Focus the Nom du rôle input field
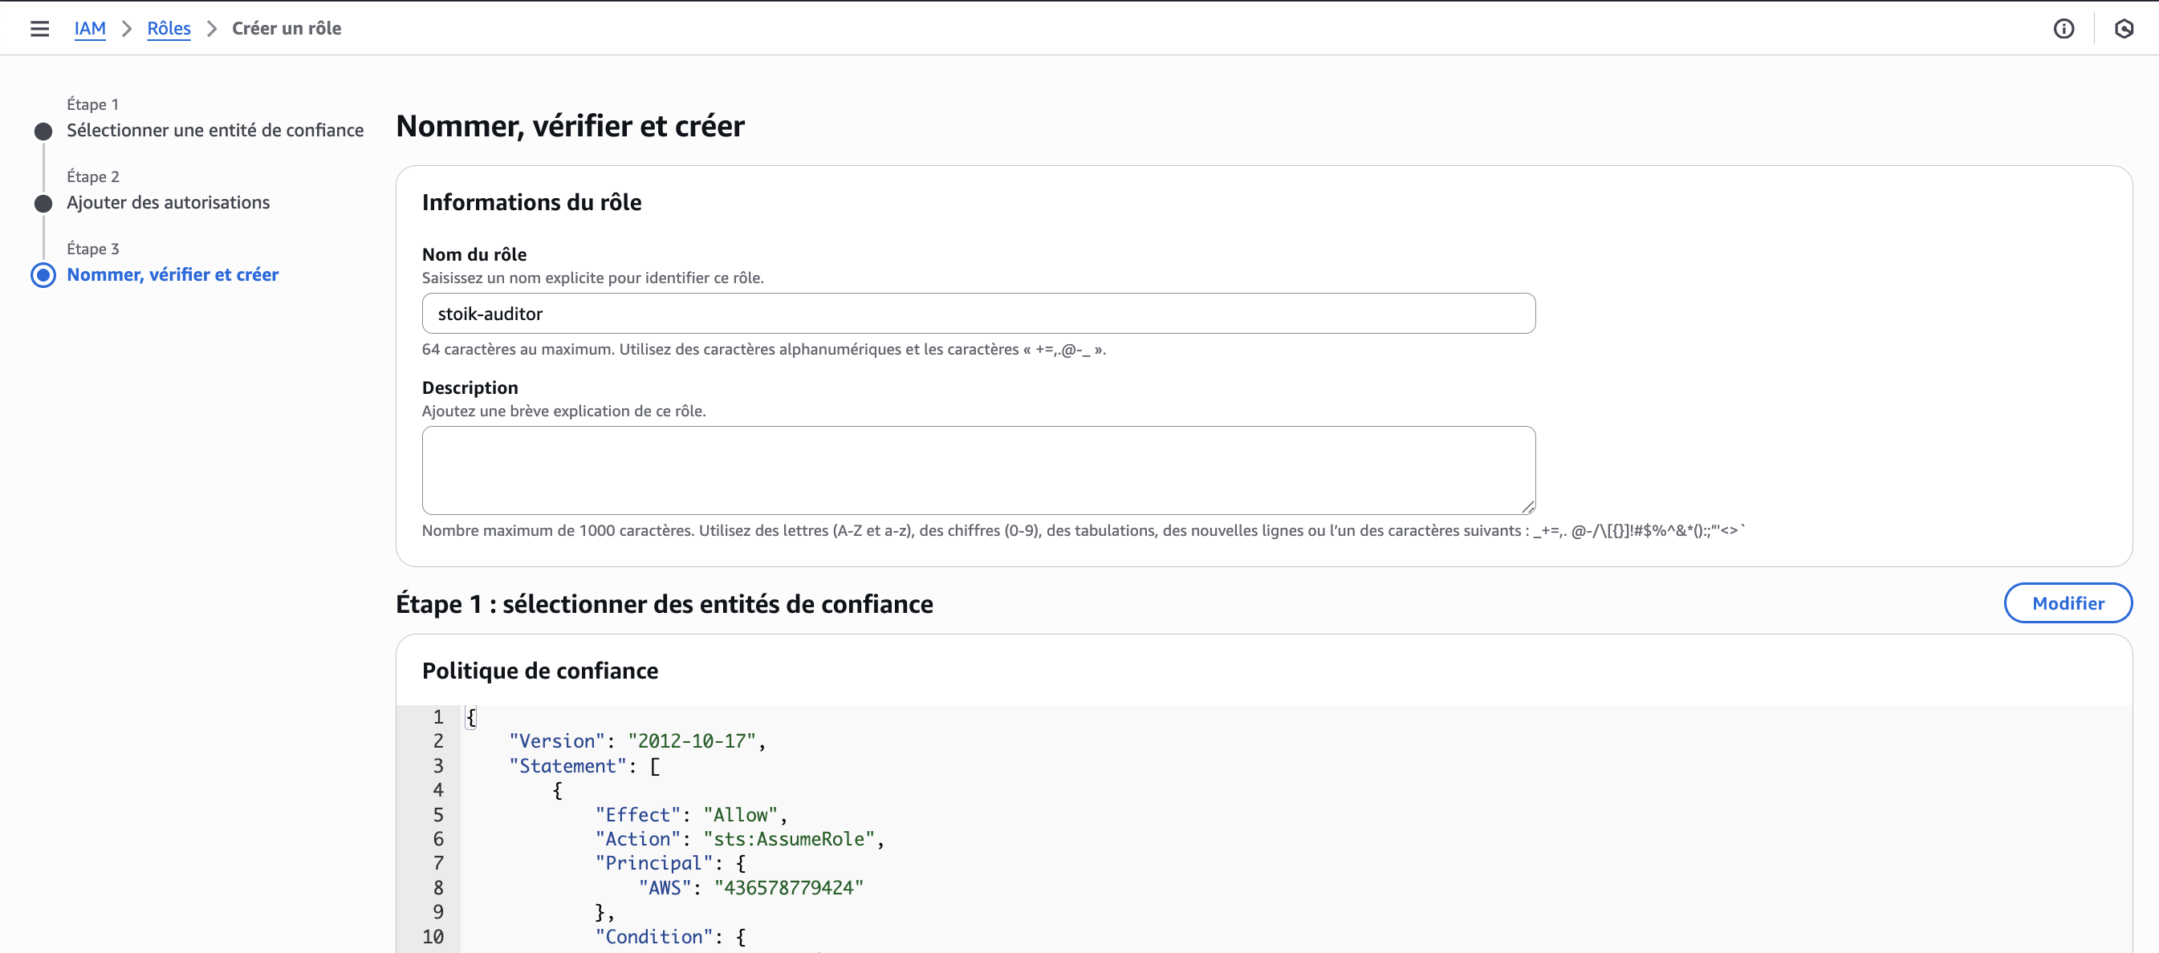Screen dimensions: 2159x953 978,313
